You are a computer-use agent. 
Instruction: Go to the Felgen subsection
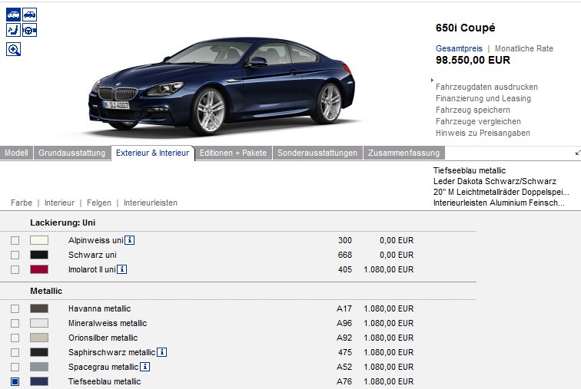[x=99, y=203]
